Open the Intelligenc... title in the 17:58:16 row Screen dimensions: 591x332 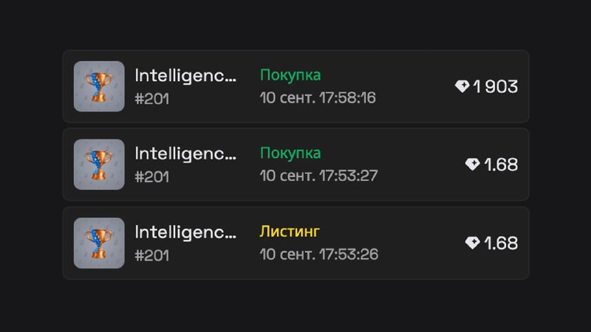[x=185, y=75]
